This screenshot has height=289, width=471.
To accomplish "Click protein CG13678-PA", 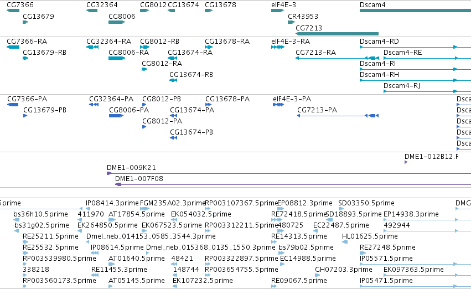I will coord(227,99).
